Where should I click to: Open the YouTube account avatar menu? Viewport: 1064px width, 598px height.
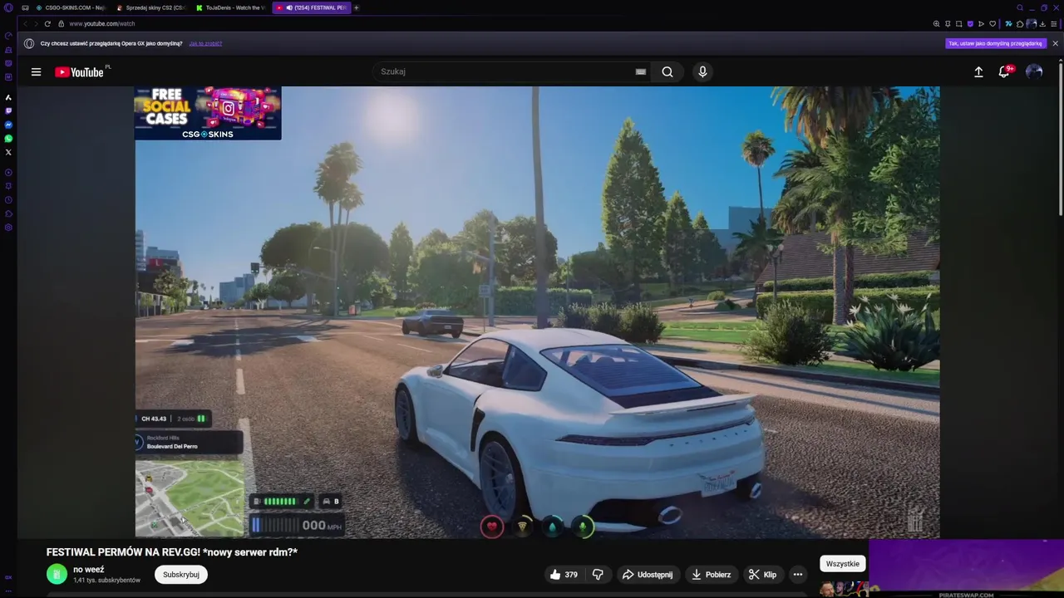pyautogui.click(x=1034, y=72)
